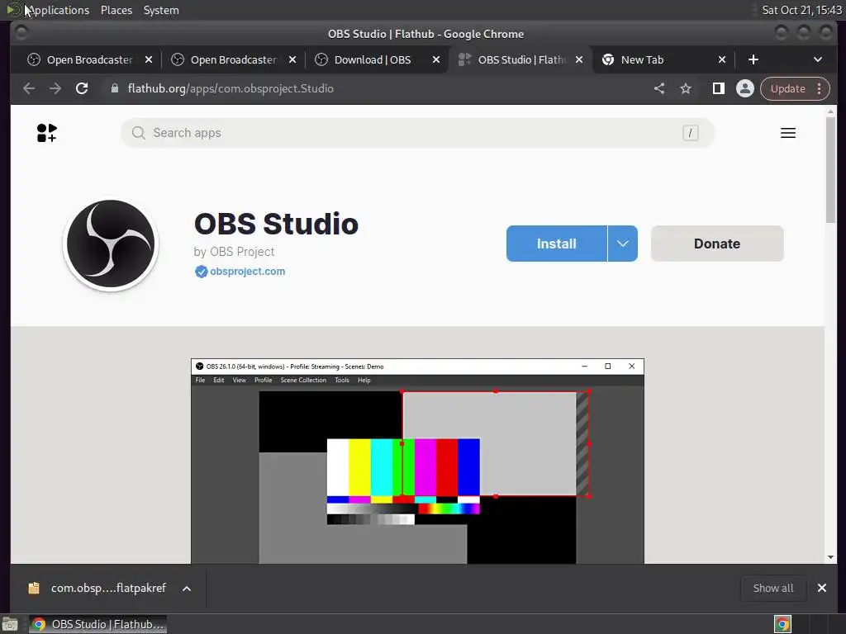Click the OBS Studio heading text

pyautogui.click(x=276, y=224)
